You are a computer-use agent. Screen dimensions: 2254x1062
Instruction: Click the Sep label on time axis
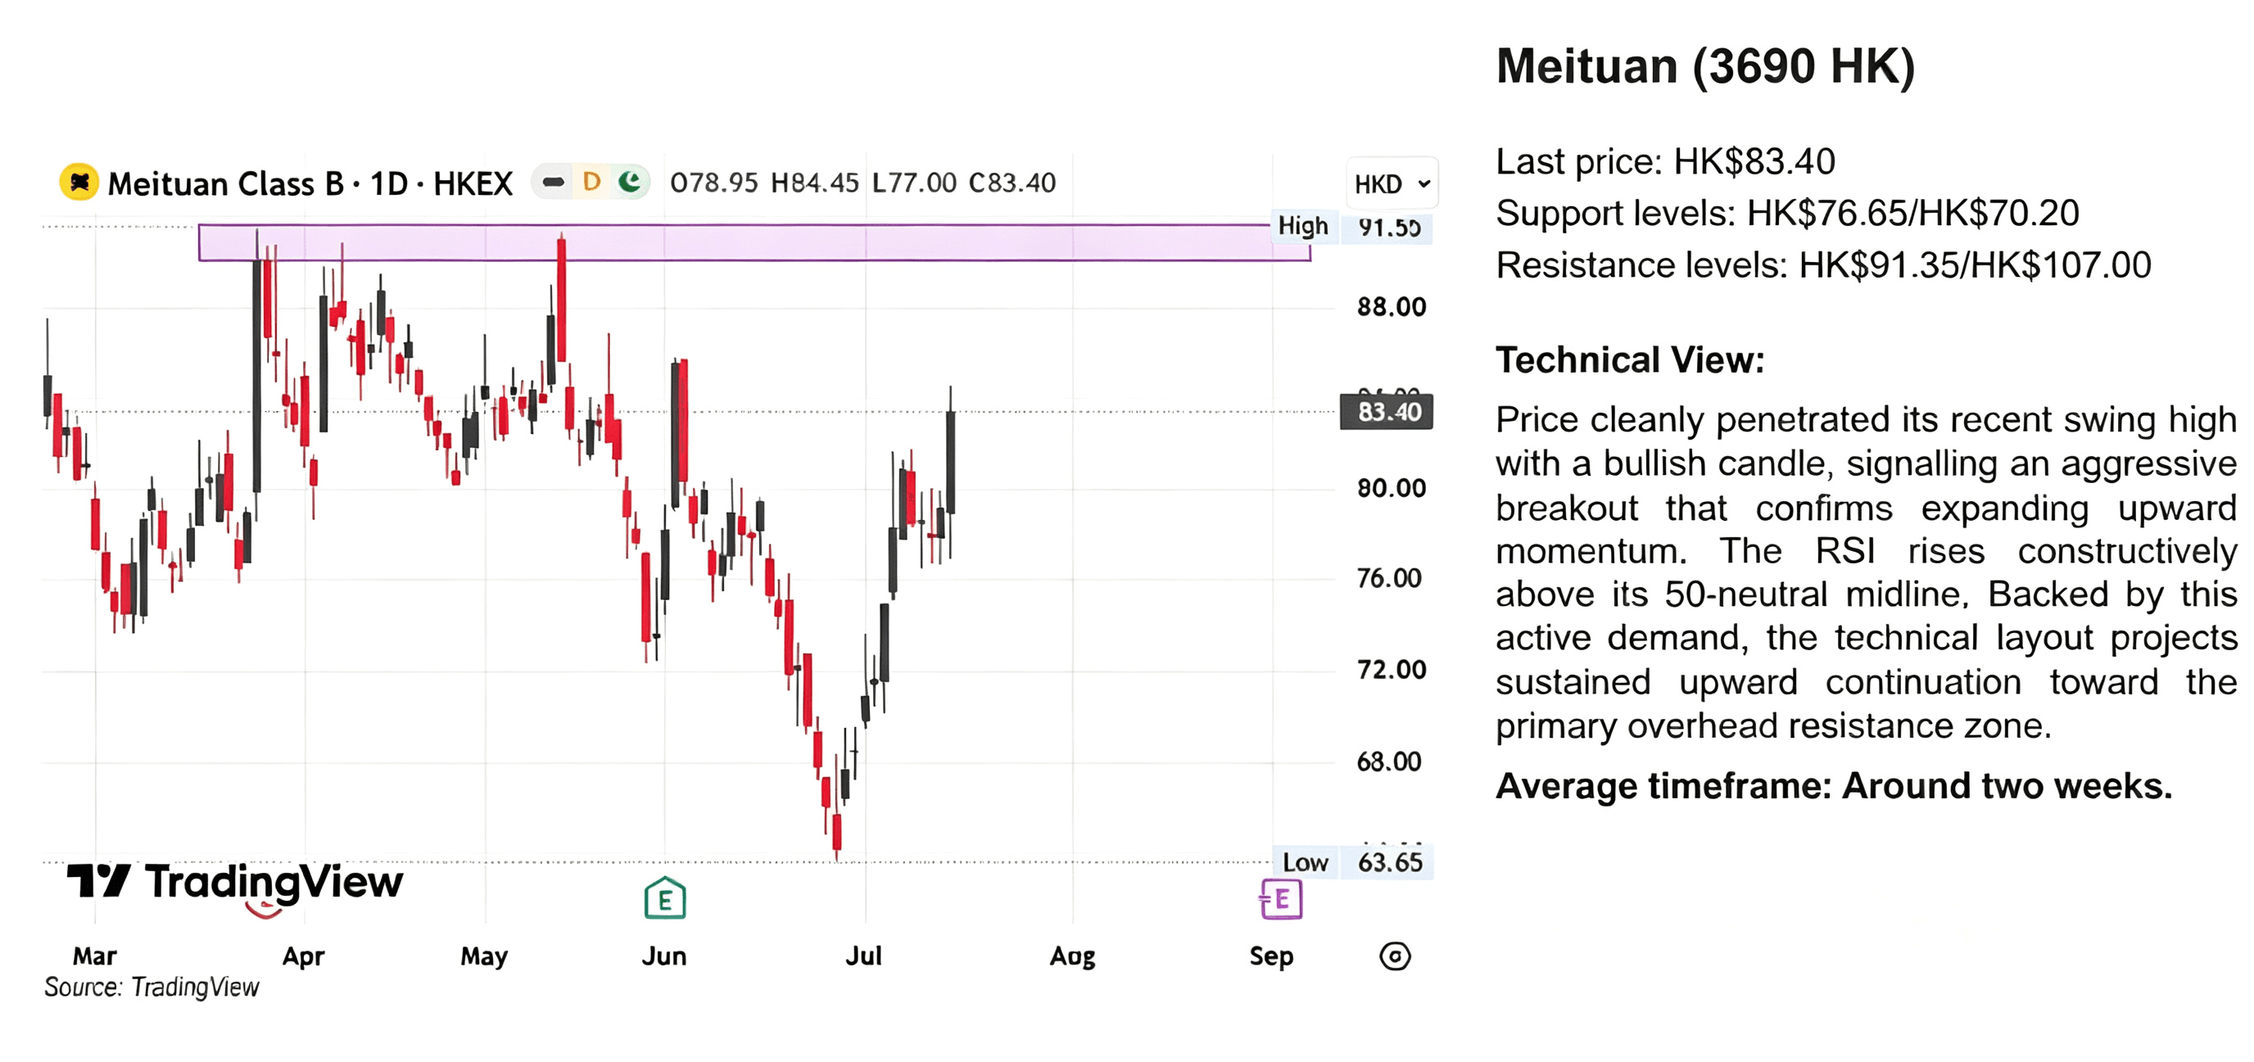point(1271,956)
